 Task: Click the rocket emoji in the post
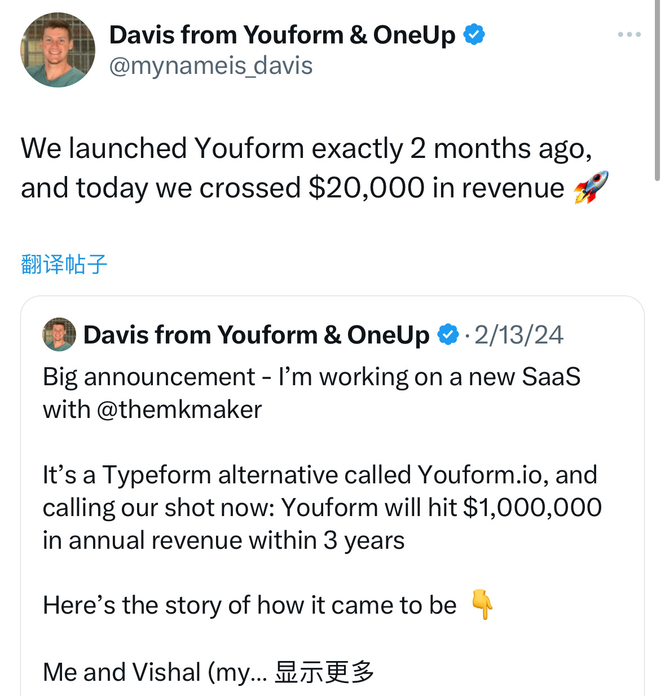591,187
